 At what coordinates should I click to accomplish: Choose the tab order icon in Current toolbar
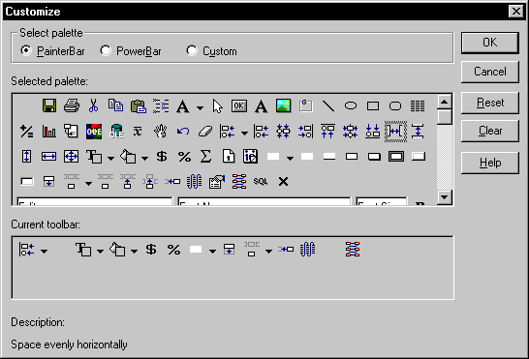point(353,250)
